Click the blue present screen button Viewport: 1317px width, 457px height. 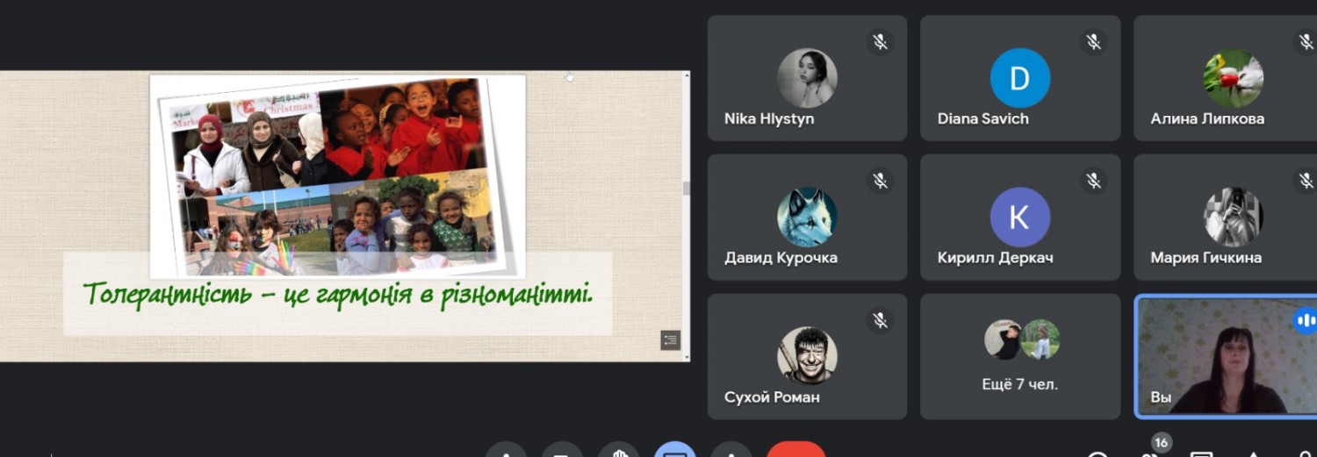[675, 449]
